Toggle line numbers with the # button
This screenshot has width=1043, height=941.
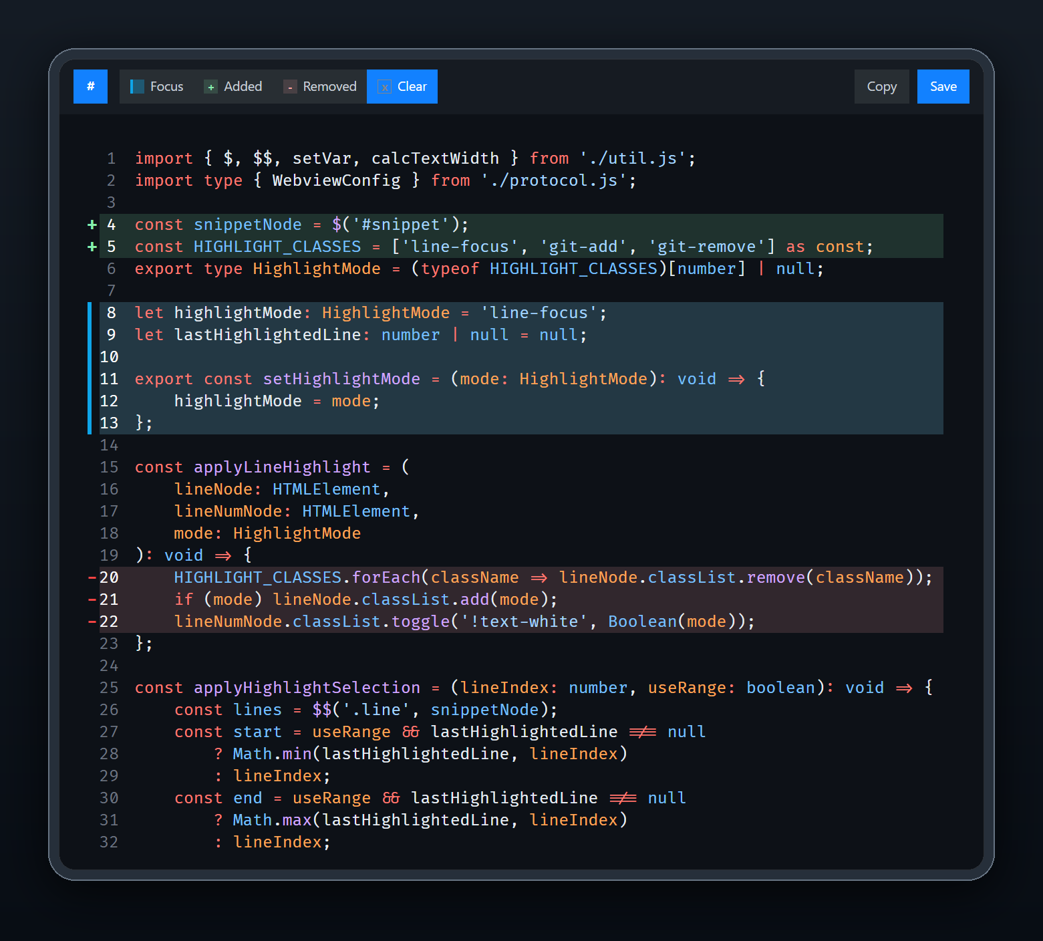coord(90,86)
